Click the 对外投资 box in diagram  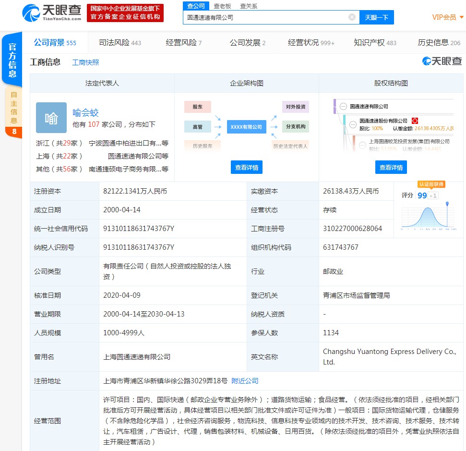(x=296, y=107)
